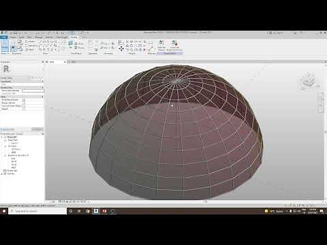Click the Apply button in Properties
327x245 pixels.
click(x=37, y=129)
